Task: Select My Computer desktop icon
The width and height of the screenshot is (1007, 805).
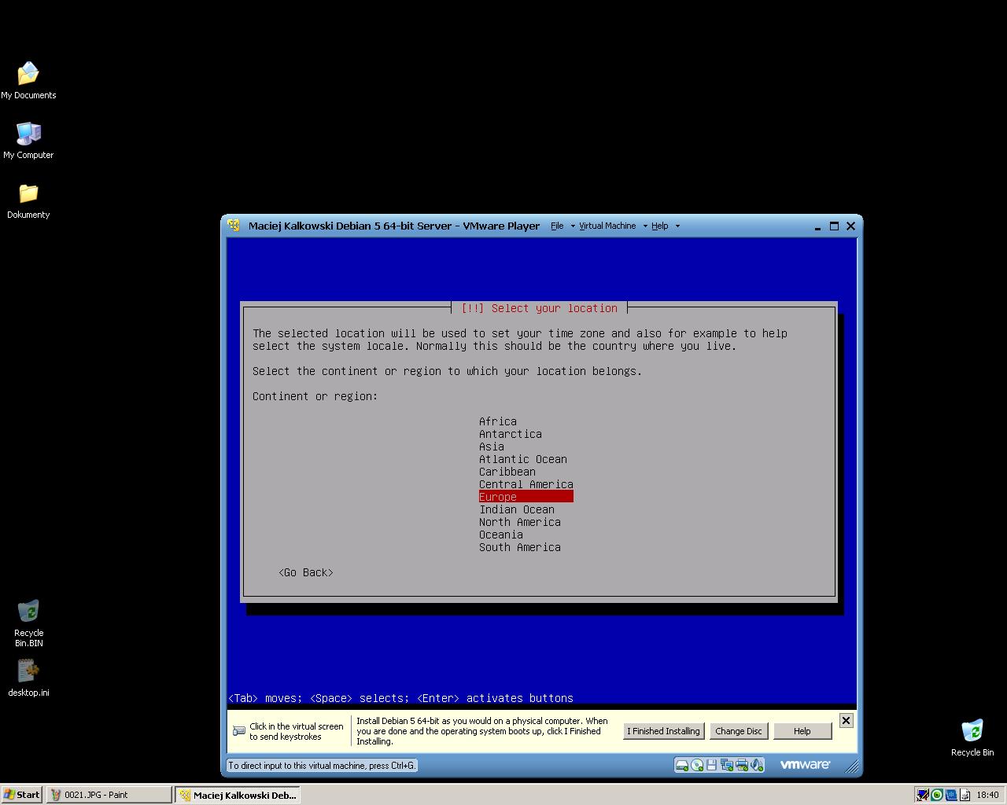Action: 28,140
